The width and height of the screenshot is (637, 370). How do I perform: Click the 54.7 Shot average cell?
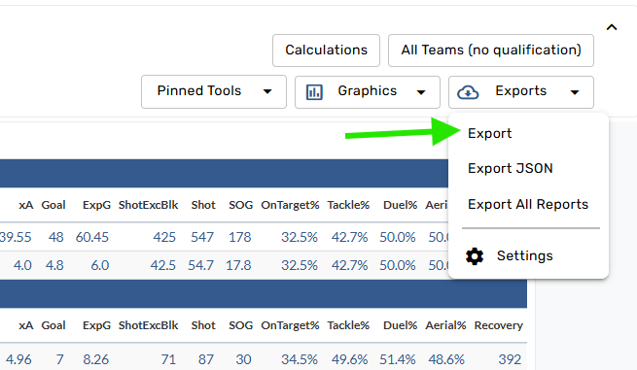[x=200, y=266]
